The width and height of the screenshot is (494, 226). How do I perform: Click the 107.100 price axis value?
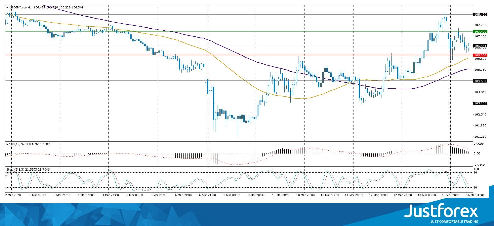pos(480,36)
